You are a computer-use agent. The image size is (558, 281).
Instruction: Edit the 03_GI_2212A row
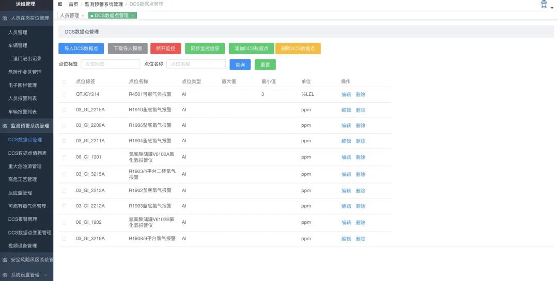point(346,206)
